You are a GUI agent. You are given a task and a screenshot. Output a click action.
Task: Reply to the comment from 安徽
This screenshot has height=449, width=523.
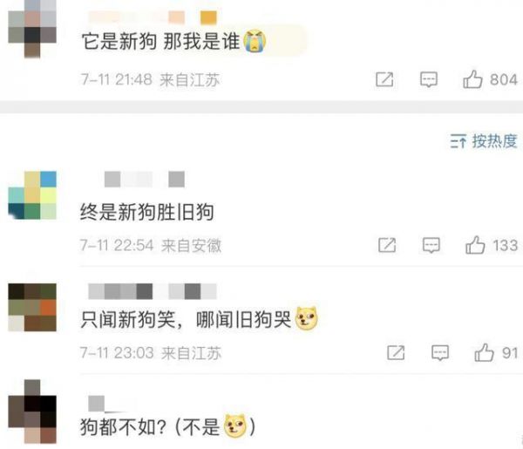[431, 246]
